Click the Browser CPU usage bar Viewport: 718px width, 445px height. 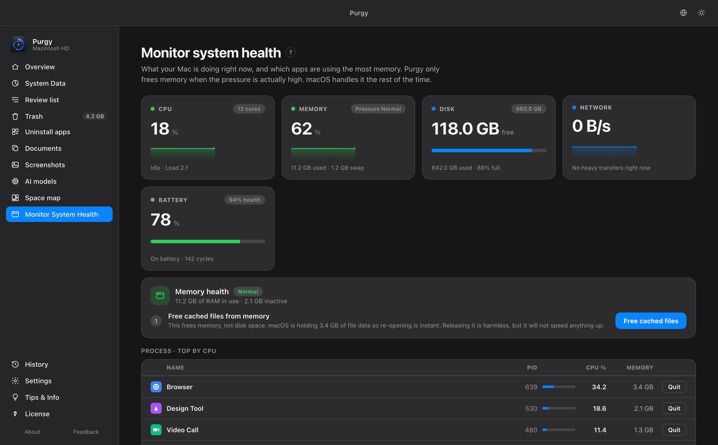(x=559, y=387)
